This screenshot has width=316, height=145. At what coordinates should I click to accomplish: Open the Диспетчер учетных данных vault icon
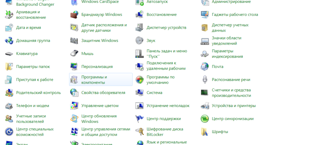205,28
